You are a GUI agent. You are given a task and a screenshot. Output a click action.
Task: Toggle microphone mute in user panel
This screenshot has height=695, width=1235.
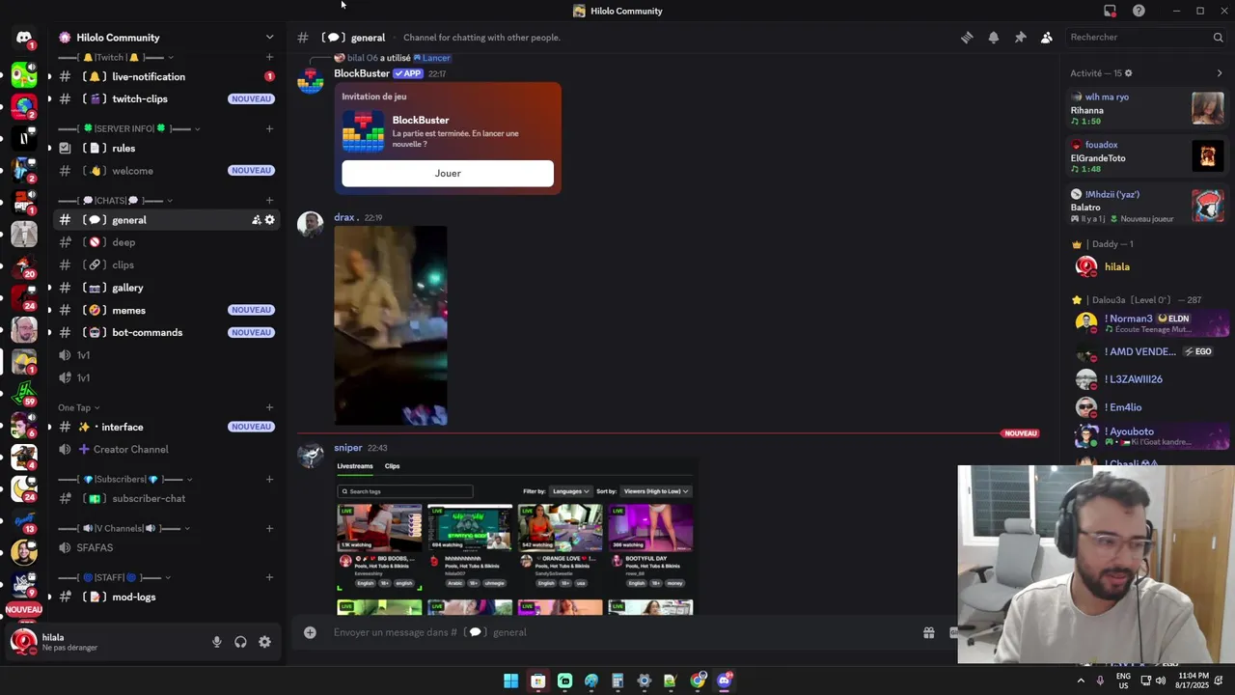[x=216, y=642]
